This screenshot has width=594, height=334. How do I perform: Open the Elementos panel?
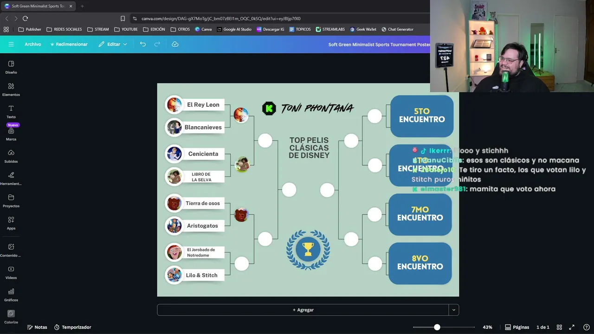(11, 90)
